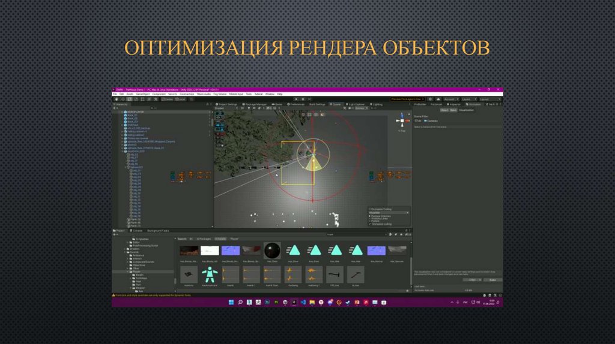The height and width of the screenshot is (344, 615).
Task: Click the Play button to start game
Action: (296, 99)
